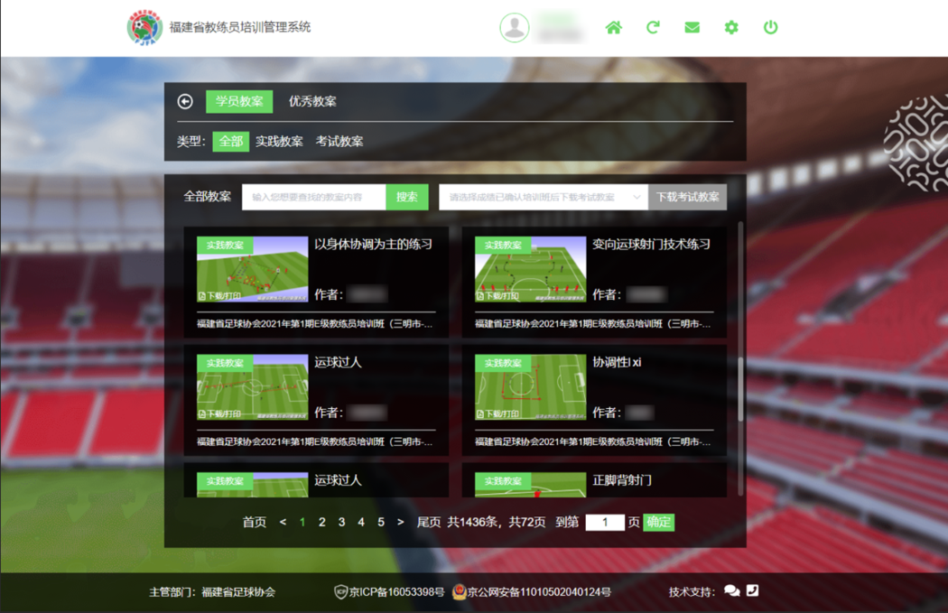Click the power logout icon

770,27
